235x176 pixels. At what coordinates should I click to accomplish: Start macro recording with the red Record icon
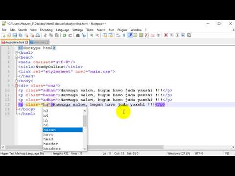pos(166,35)
